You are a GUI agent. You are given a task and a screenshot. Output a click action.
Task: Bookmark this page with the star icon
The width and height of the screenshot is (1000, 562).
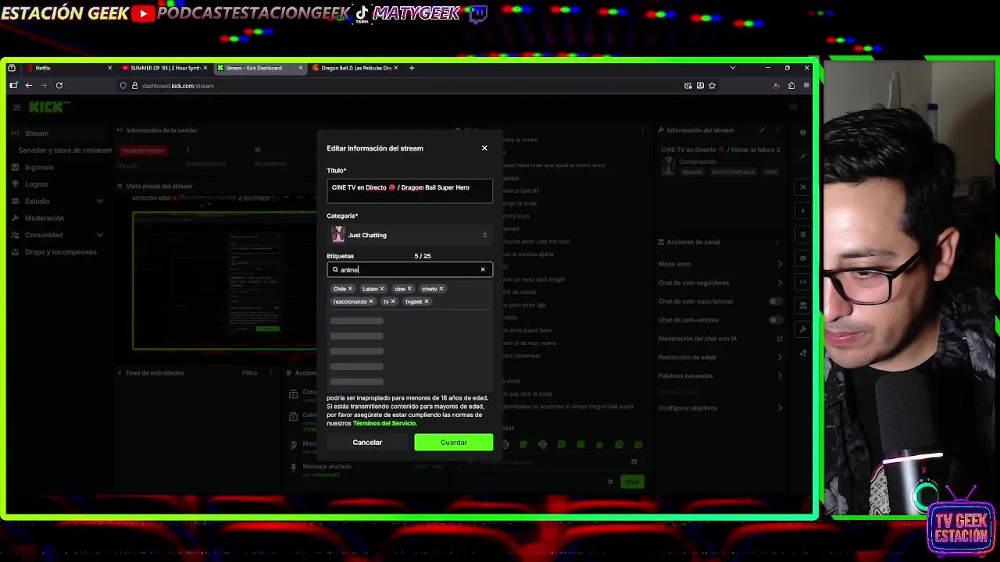click(712, 85)
